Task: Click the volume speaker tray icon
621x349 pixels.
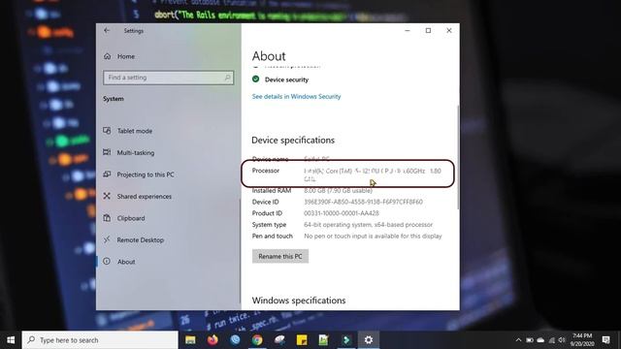Action: (562, 340)
